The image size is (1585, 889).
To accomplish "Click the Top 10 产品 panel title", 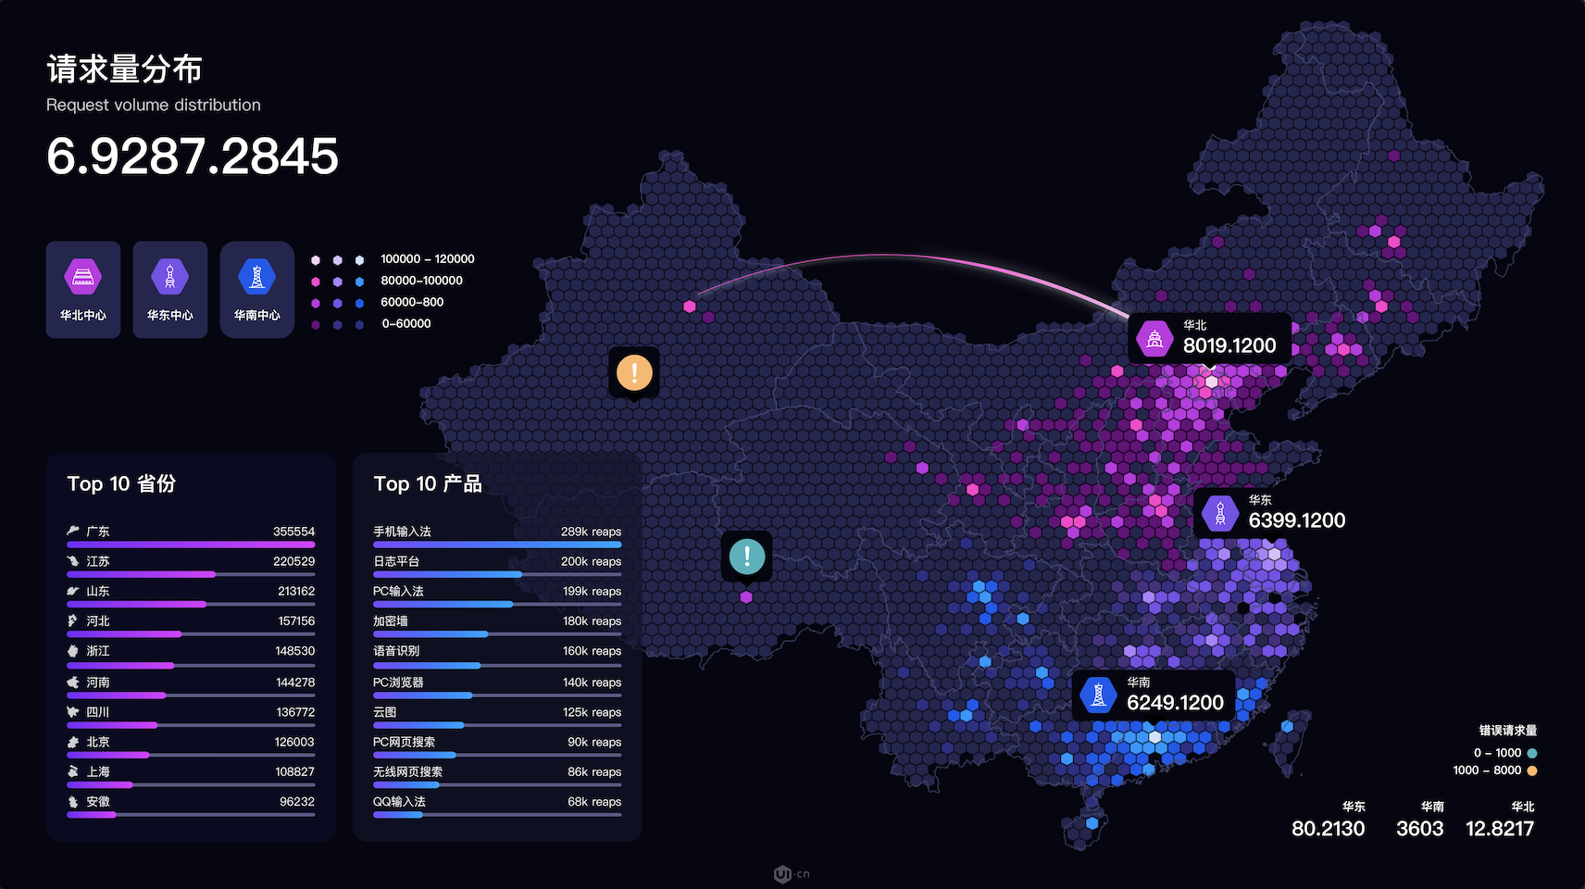I will [x=428, y=483].
